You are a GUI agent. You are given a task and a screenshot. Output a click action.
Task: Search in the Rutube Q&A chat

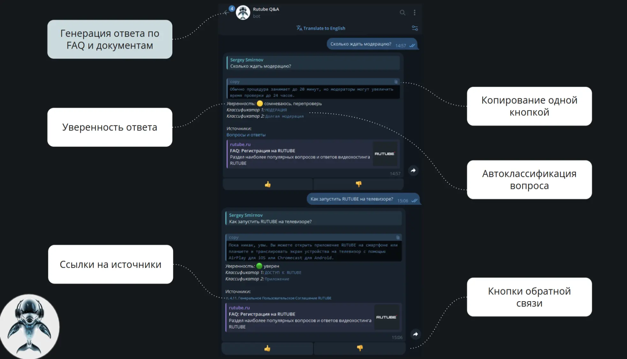[x=402, y=13]
